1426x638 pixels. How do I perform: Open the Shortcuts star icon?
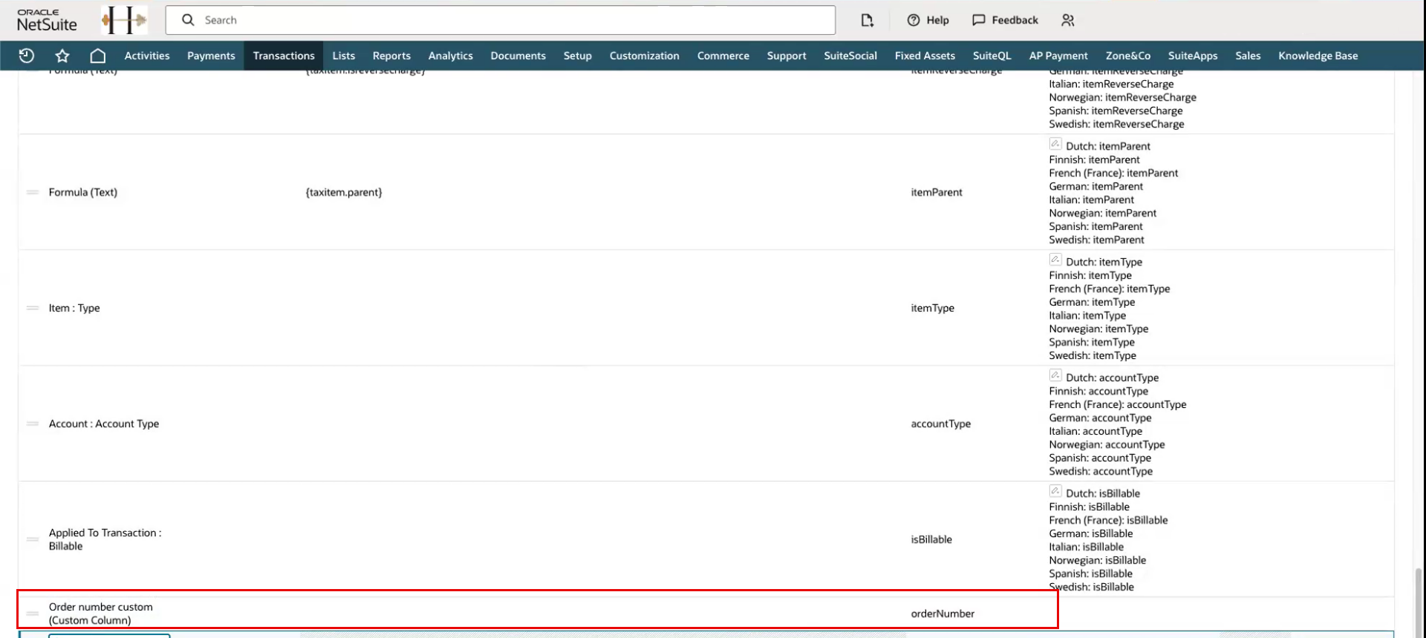point(62,56)
